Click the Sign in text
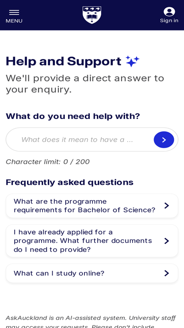Image resolution: width=184 pixels, height=328 pixels. pos(169,21)
